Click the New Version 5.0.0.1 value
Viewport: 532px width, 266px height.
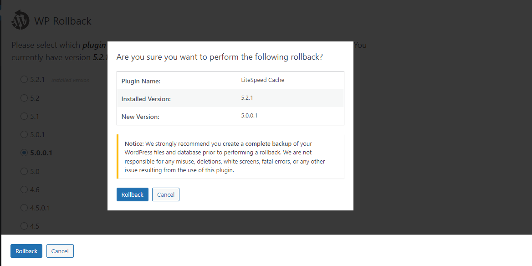pos(249,116)
